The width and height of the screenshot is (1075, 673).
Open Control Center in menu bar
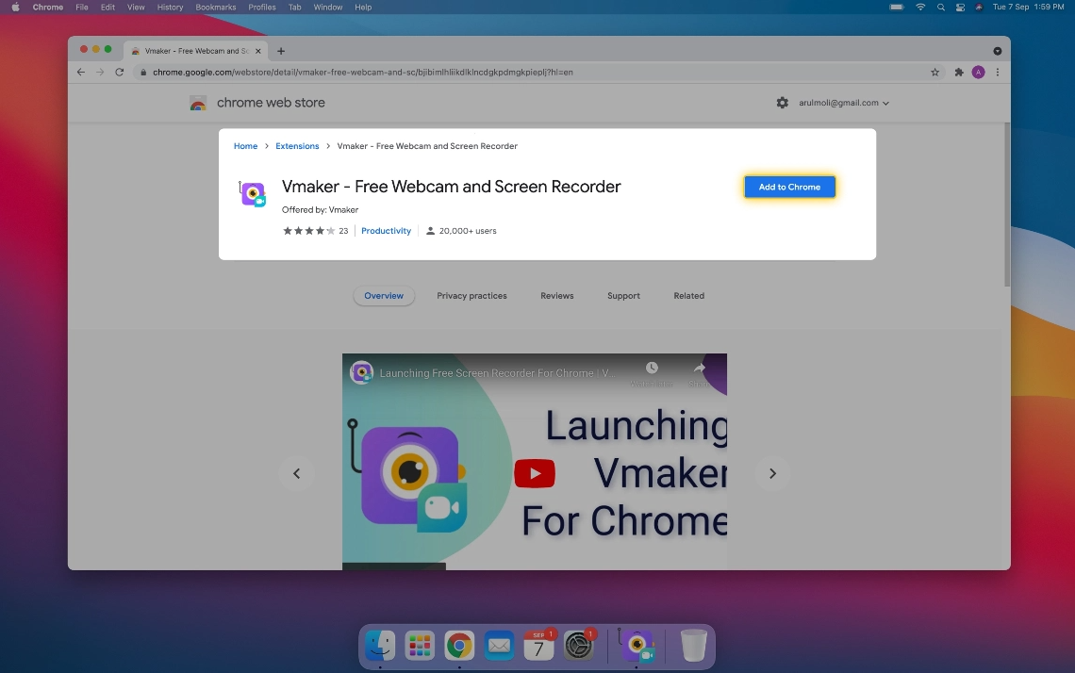point(960,7)
